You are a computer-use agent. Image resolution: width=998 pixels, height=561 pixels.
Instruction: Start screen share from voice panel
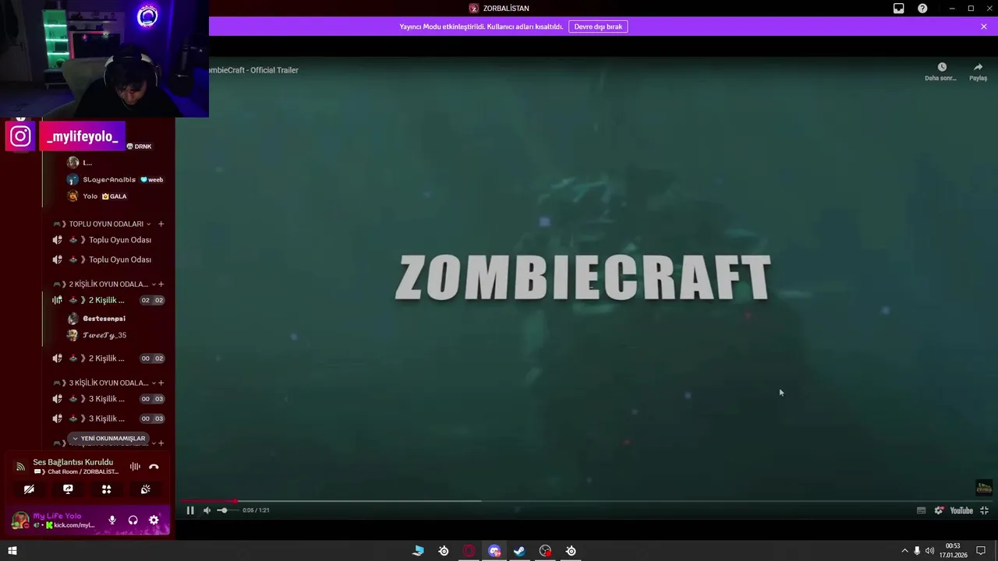coord(68,489)
